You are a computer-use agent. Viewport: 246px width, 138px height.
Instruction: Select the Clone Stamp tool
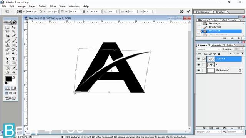pyautogui.click(x=7, y=45)
